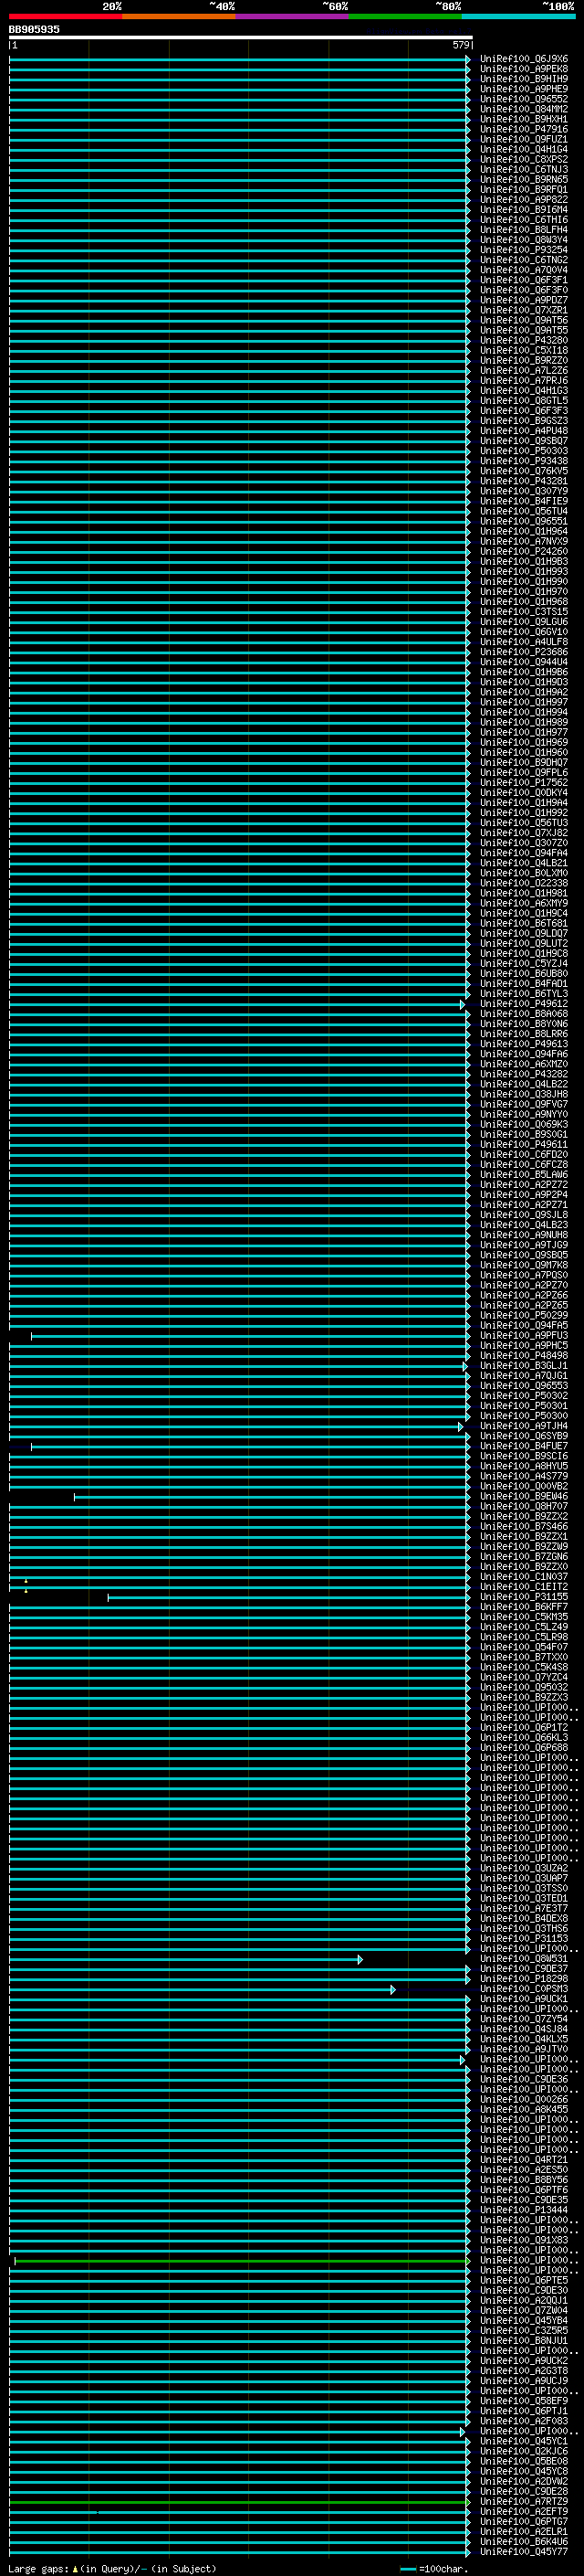Screen dimensions: 584x2576
Task: Click the orange ~40% identity legend segment
Action: [x=179, y=16]
